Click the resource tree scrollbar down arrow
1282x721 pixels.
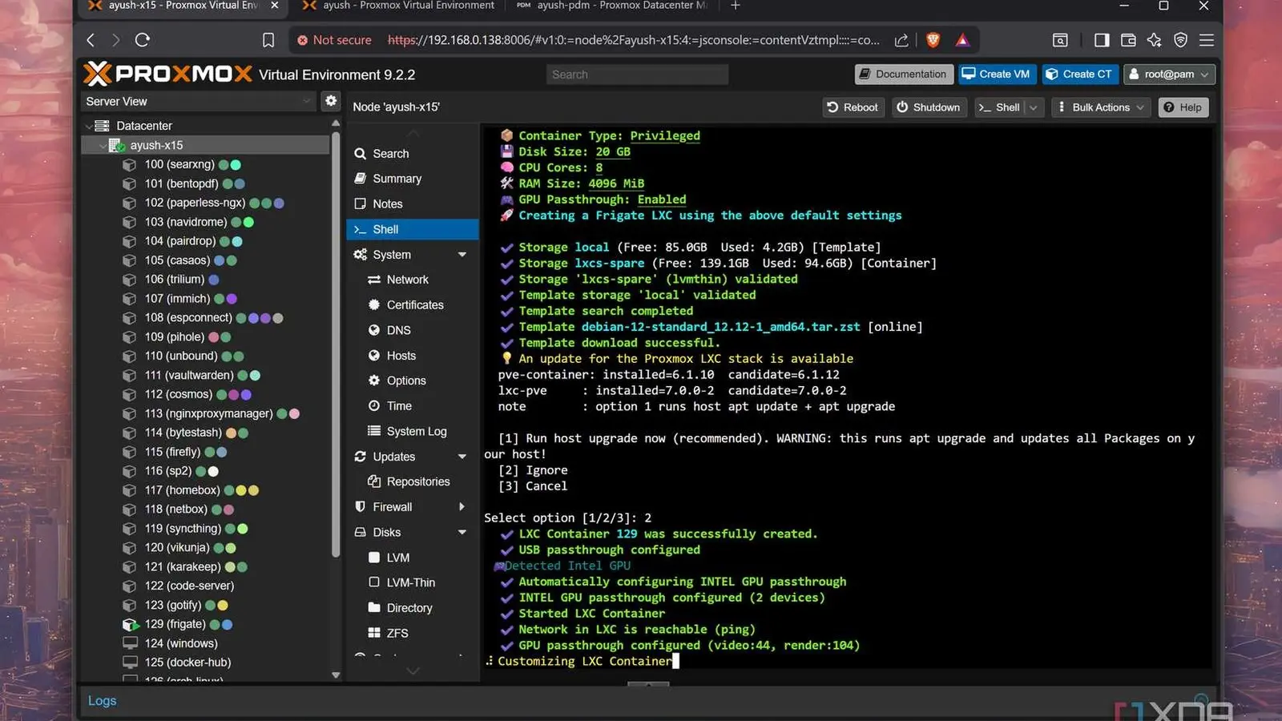click(336, 675)
